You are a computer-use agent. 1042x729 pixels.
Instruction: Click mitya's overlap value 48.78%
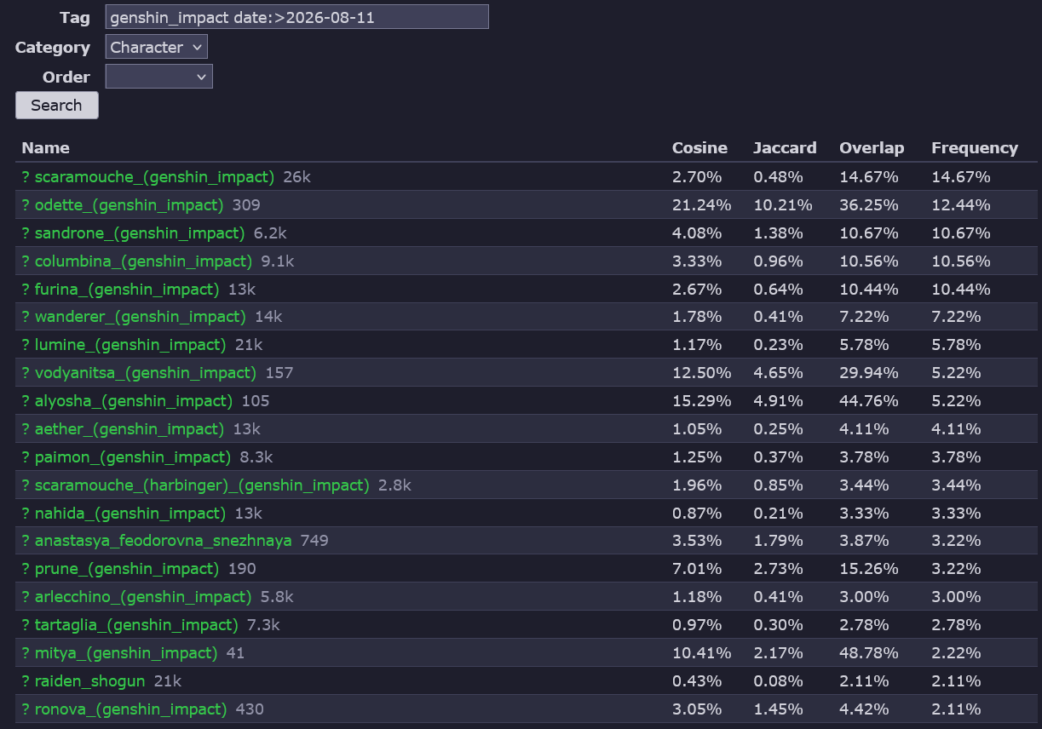click(869, 653)
